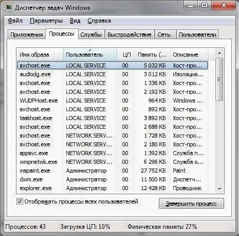Select the WUDFHost.exe process
239x236 pixels.
click(x=113, y=100)
